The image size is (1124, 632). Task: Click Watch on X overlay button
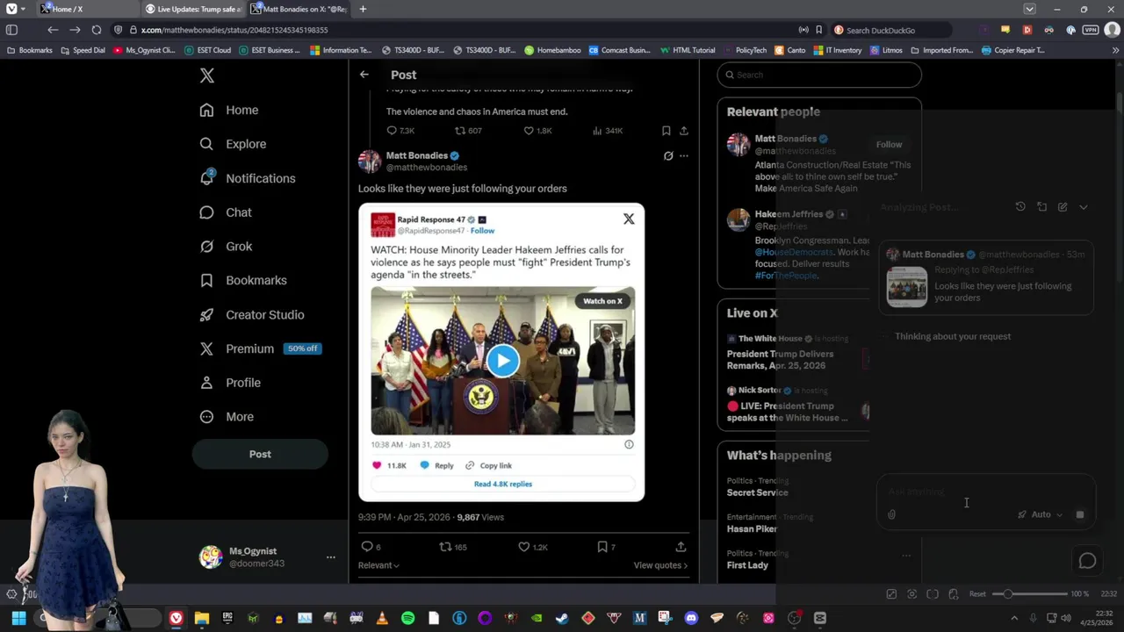coord(603,301)
